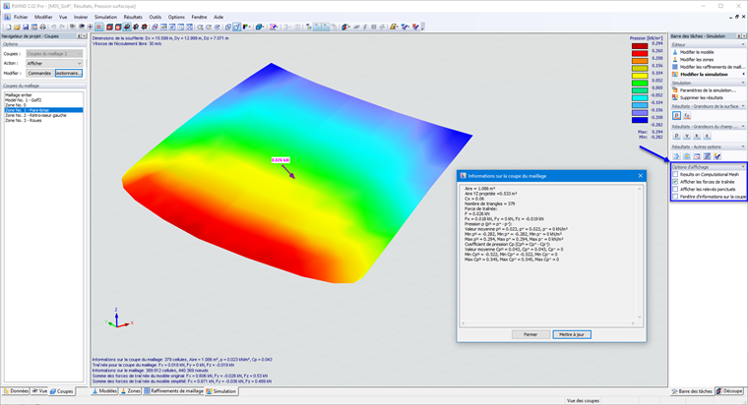Image resolution: width=748 pixels, height=405 pixels.
Task: Click the highlighted red square toolbar icon
Action: pyautogui.click(x=98, y=28)
